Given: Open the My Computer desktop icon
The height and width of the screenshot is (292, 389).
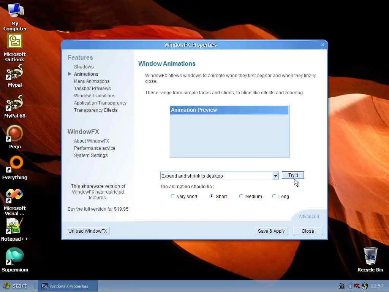Looking at the screenshot, I should coord(15,17).
